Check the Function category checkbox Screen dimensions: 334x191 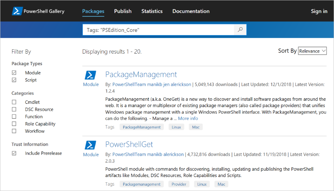click(14, 116)
